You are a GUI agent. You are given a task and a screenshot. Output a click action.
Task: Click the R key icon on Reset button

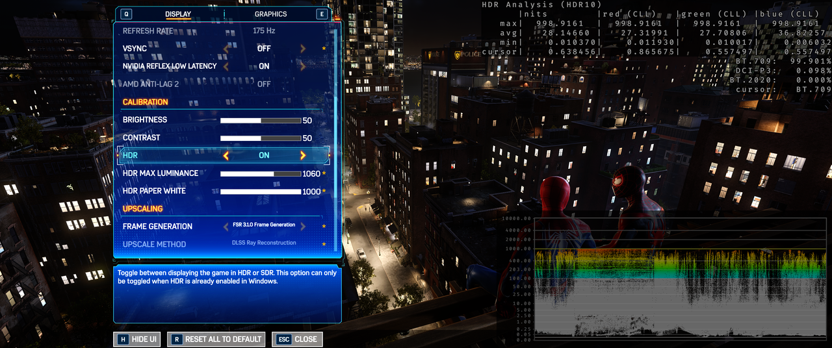pos(176,339)
